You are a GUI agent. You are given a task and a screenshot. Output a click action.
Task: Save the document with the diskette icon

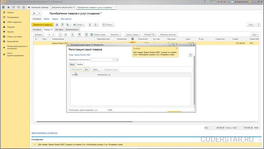click(x=57, y=25)
